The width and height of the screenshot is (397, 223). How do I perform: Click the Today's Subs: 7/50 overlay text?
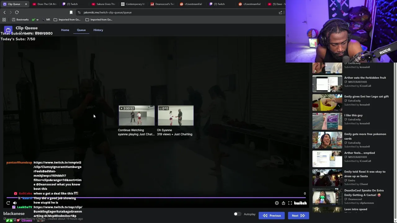pyautogui.click(x=18, y=39)
